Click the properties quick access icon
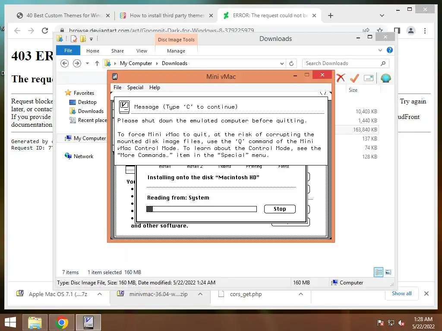Screen dimensions: 442x331 click(x=73, y=39)
